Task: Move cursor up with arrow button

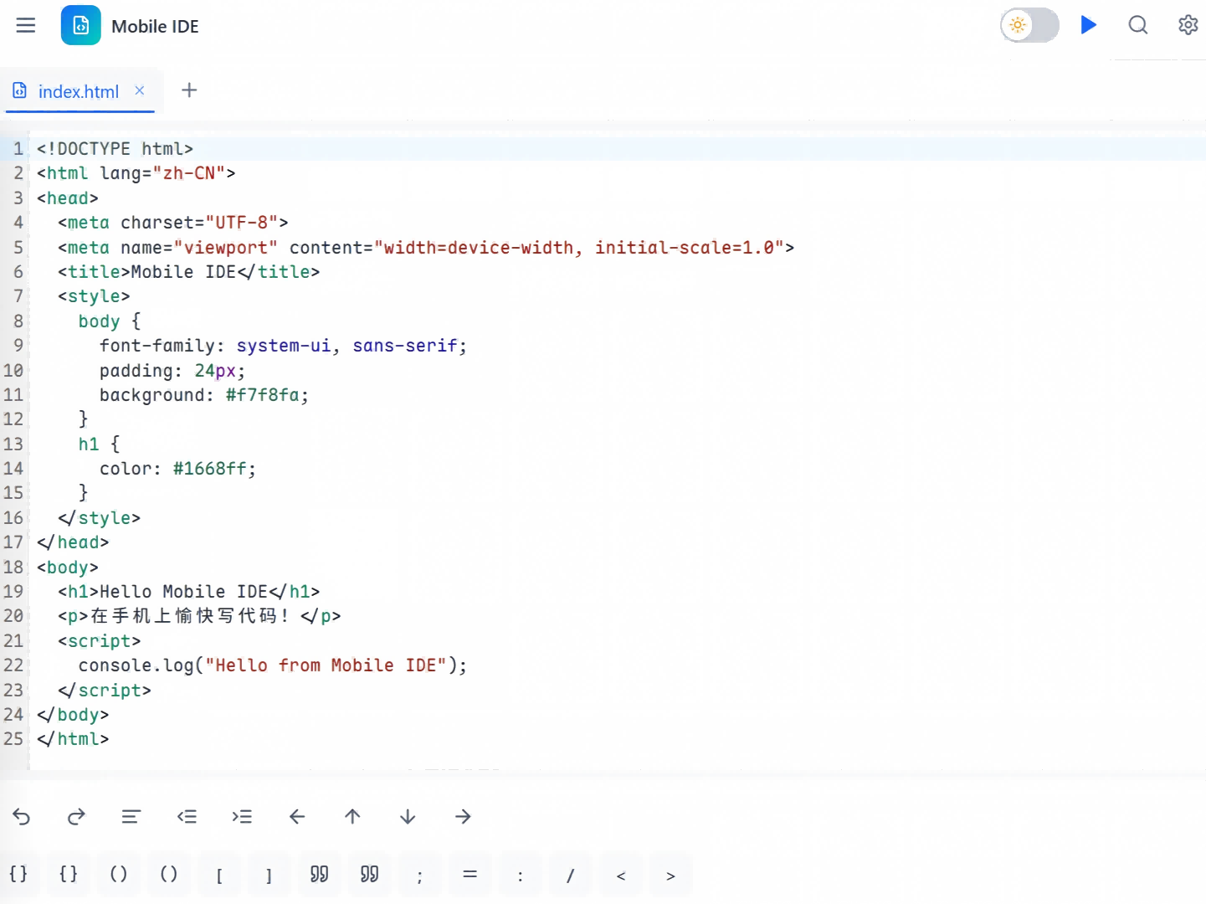Action: [x=352, y=816]
